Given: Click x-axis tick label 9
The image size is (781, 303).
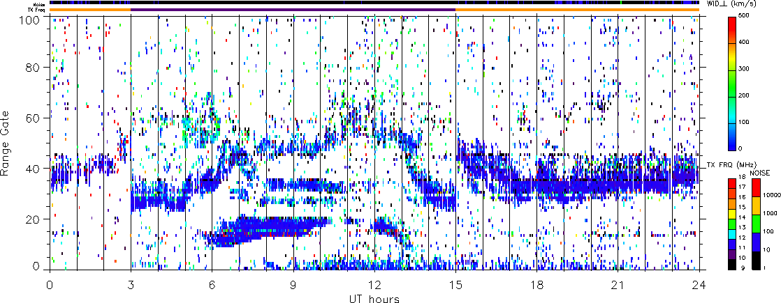Looking at the screenshot, I should click(x=293, y=283).
